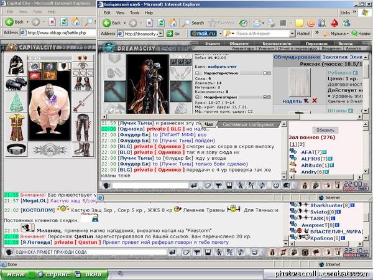Click the belt equipment slot in Capital City
The height and width of the screenshot is (280, 373).
(x=16, y=149)
